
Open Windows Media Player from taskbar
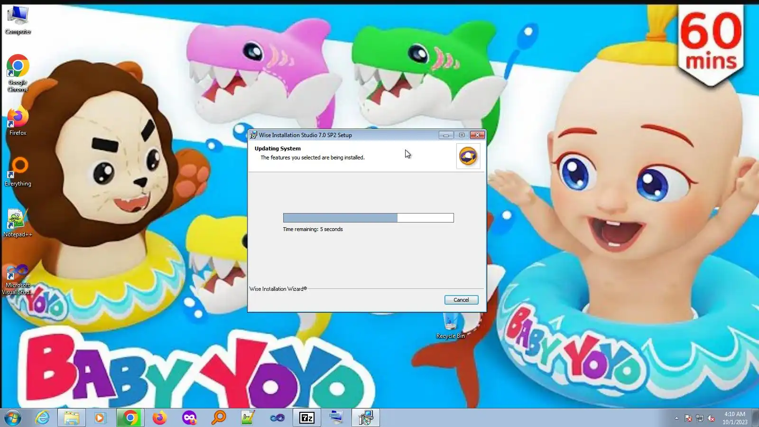(x=100, y=418)
